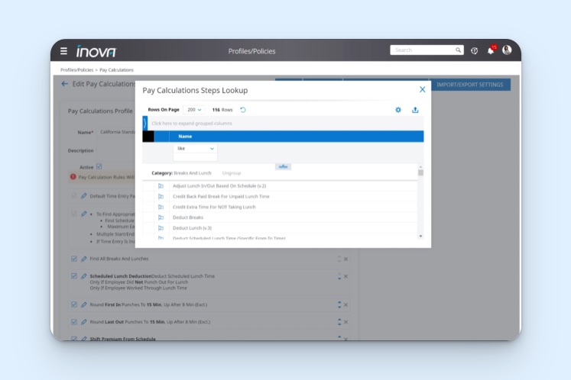This screenshot has width=571, height=380.
Task: Click Pay Calculations breadcrumb link
Action: [x=116, y=69]
